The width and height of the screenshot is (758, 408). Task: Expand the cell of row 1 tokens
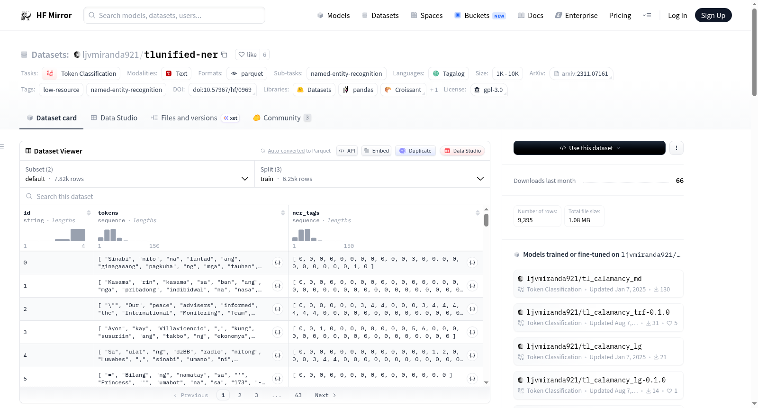click(x=278, y=286)
